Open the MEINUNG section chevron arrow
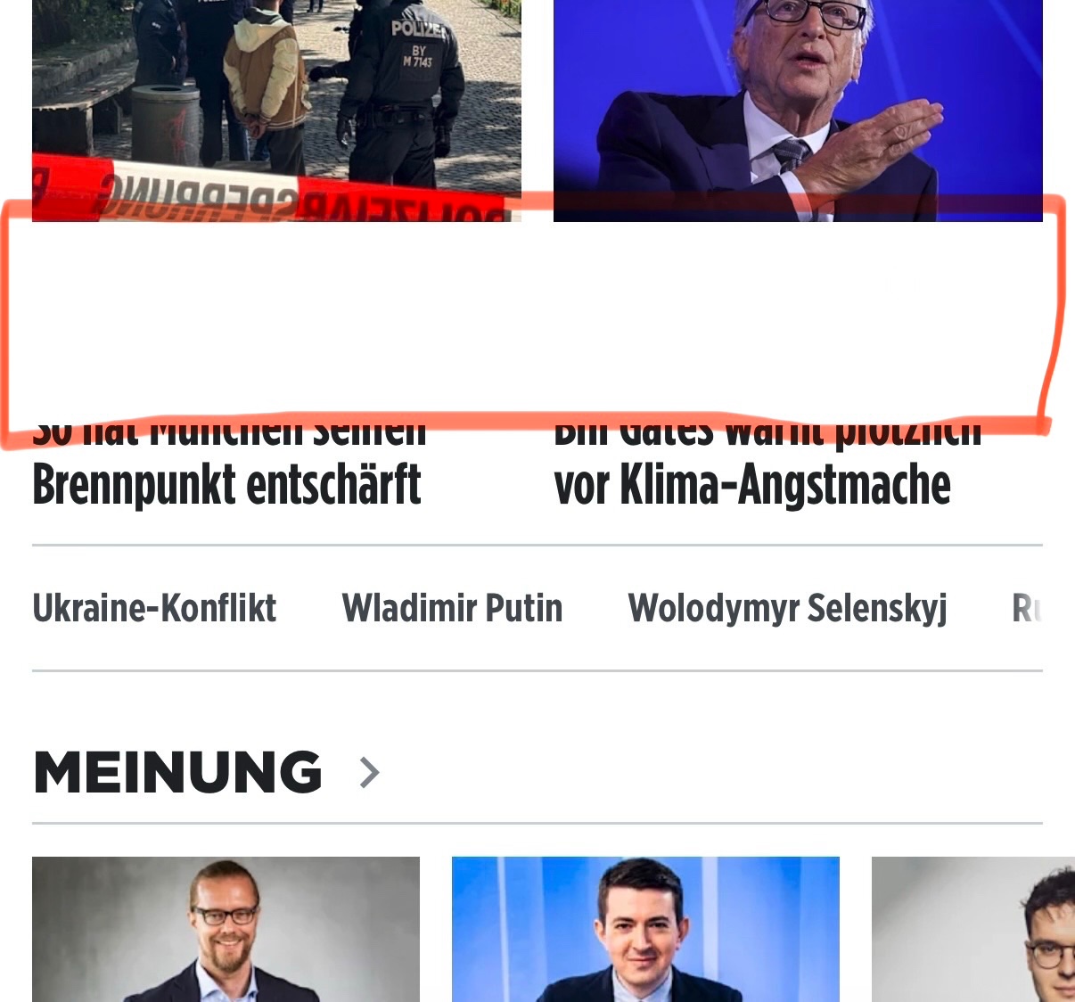 click(x=370, y=772)
